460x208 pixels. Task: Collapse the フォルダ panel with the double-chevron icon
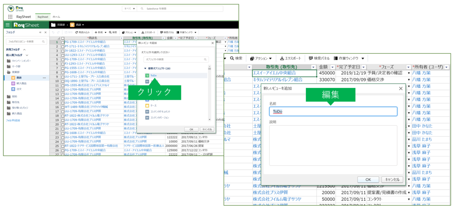tap(41, 32)
